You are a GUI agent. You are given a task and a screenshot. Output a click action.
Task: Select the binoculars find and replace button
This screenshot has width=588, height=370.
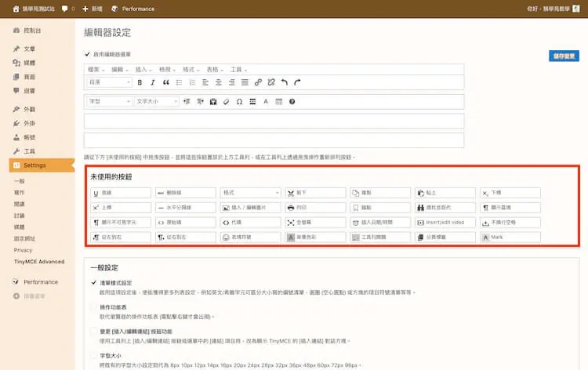coord(445,208)
